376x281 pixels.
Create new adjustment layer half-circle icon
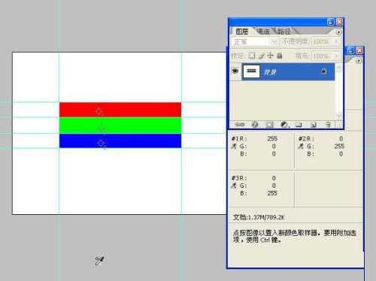(284, 124)
